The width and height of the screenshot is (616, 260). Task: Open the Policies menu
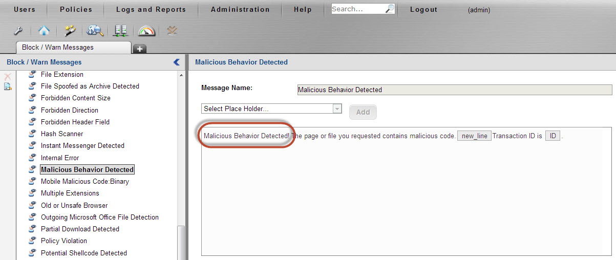76,9
